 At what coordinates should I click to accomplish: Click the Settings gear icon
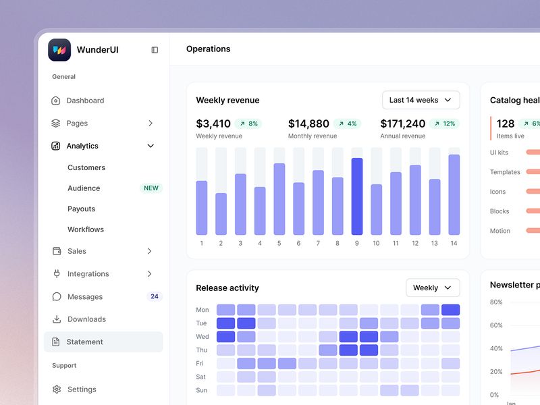(57, 389)
